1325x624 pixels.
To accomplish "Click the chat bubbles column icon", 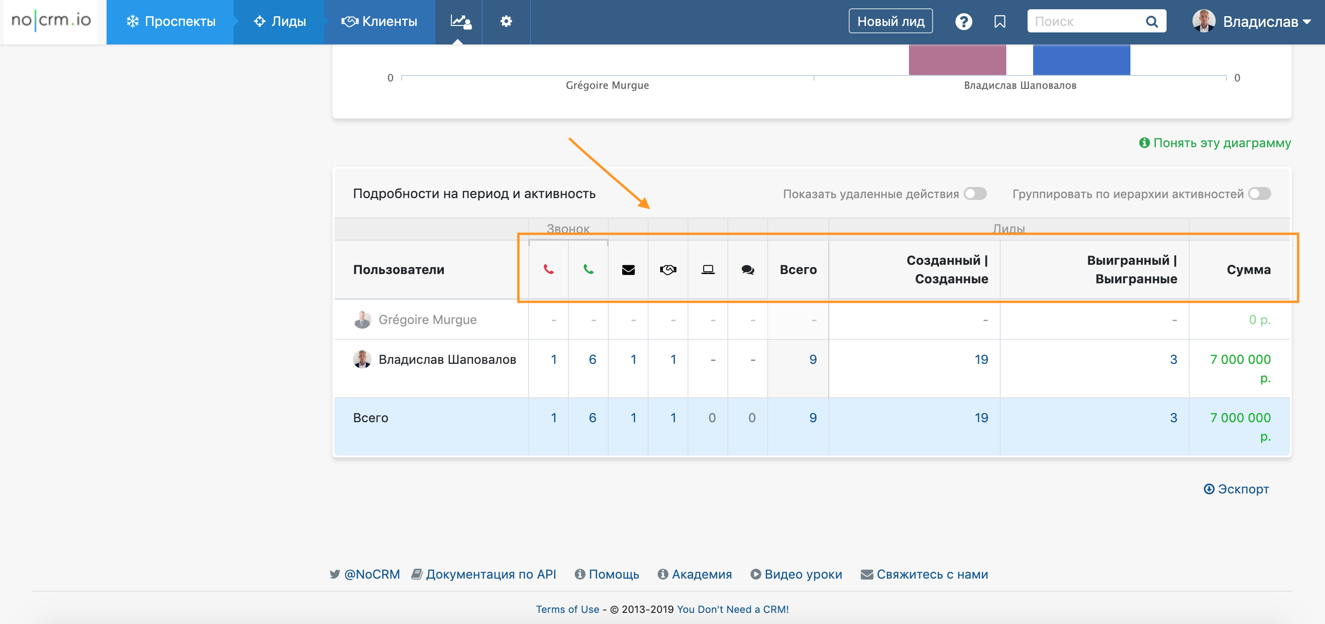I will click(747, 270).
